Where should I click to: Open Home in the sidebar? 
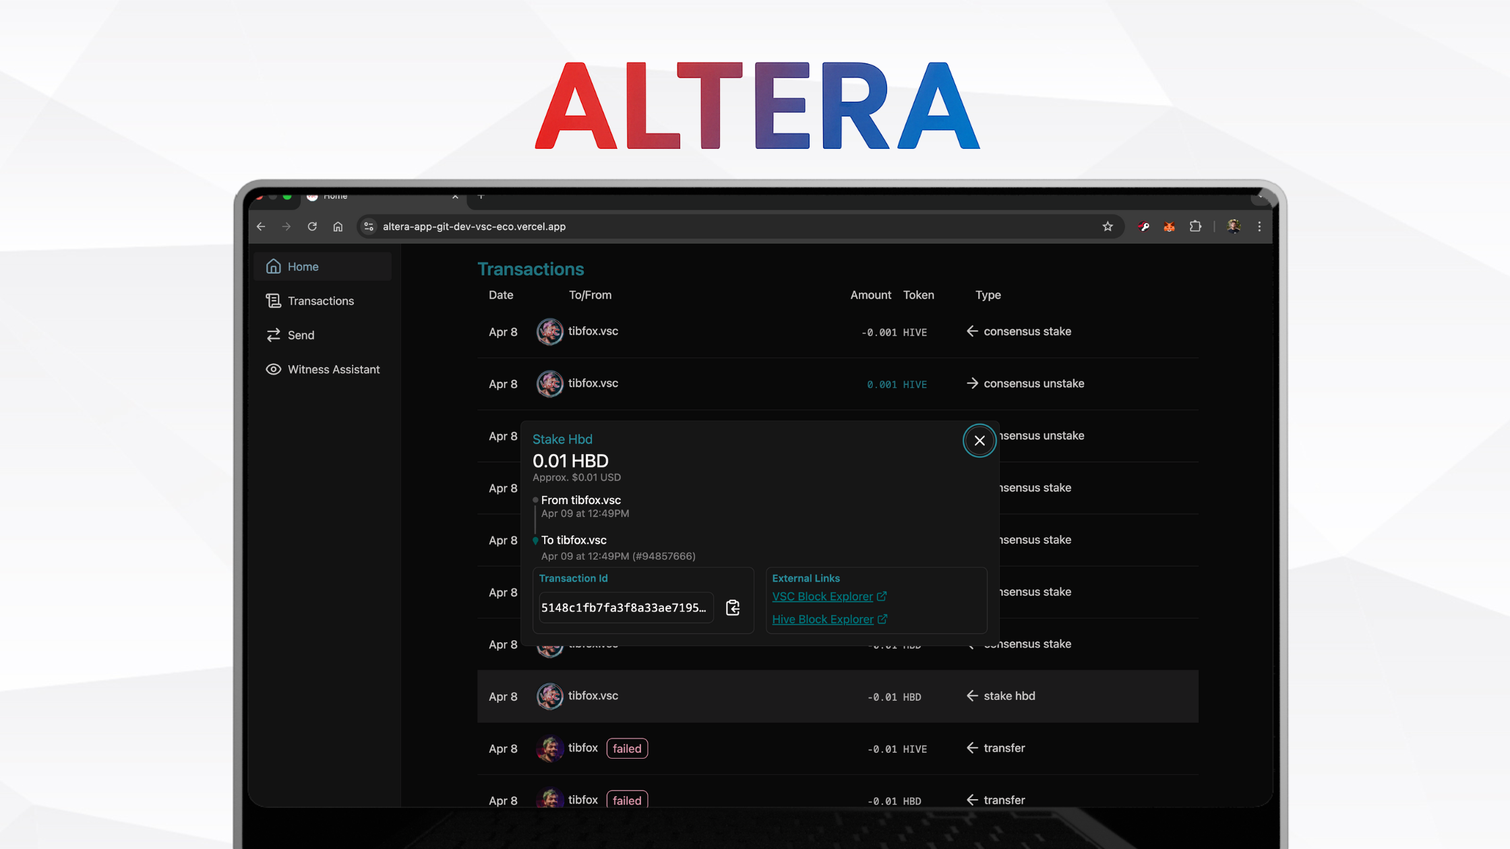[322, 267]
